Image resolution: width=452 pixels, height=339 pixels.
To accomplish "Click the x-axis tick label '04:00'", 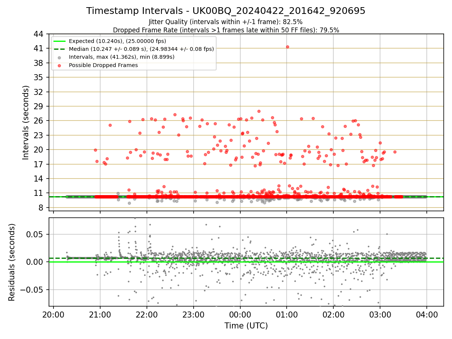I will 426,315.
